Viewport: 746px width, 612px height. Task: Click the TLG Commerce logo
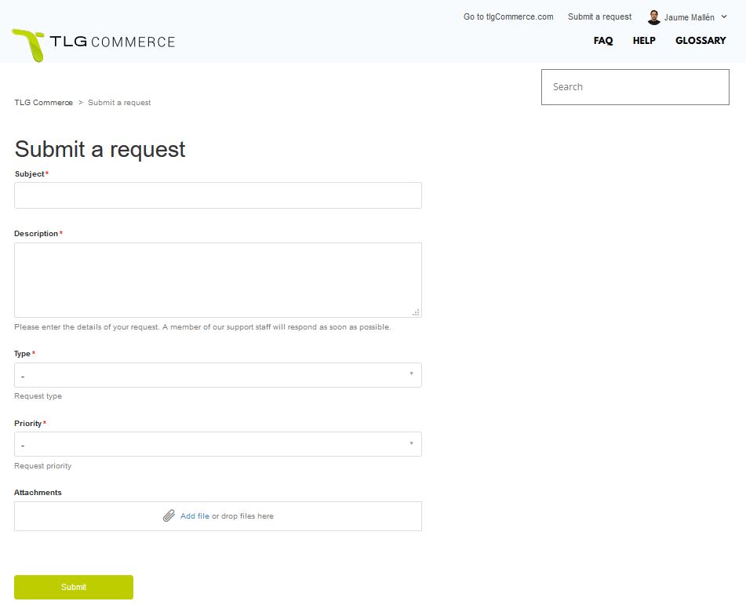pos(93,45)
